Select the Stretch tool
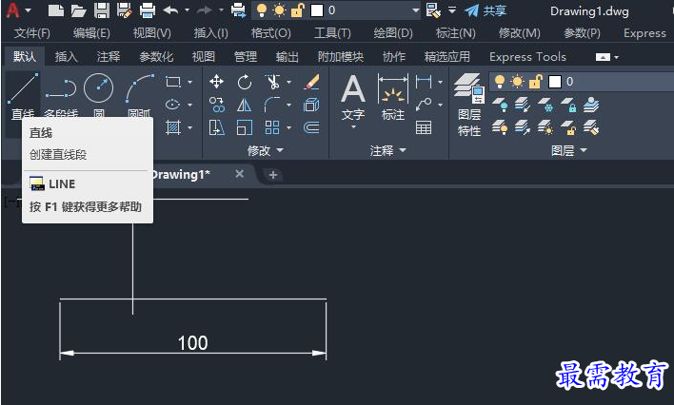The height and width of the screenshot is (405, 674). (x=217, y=127)
